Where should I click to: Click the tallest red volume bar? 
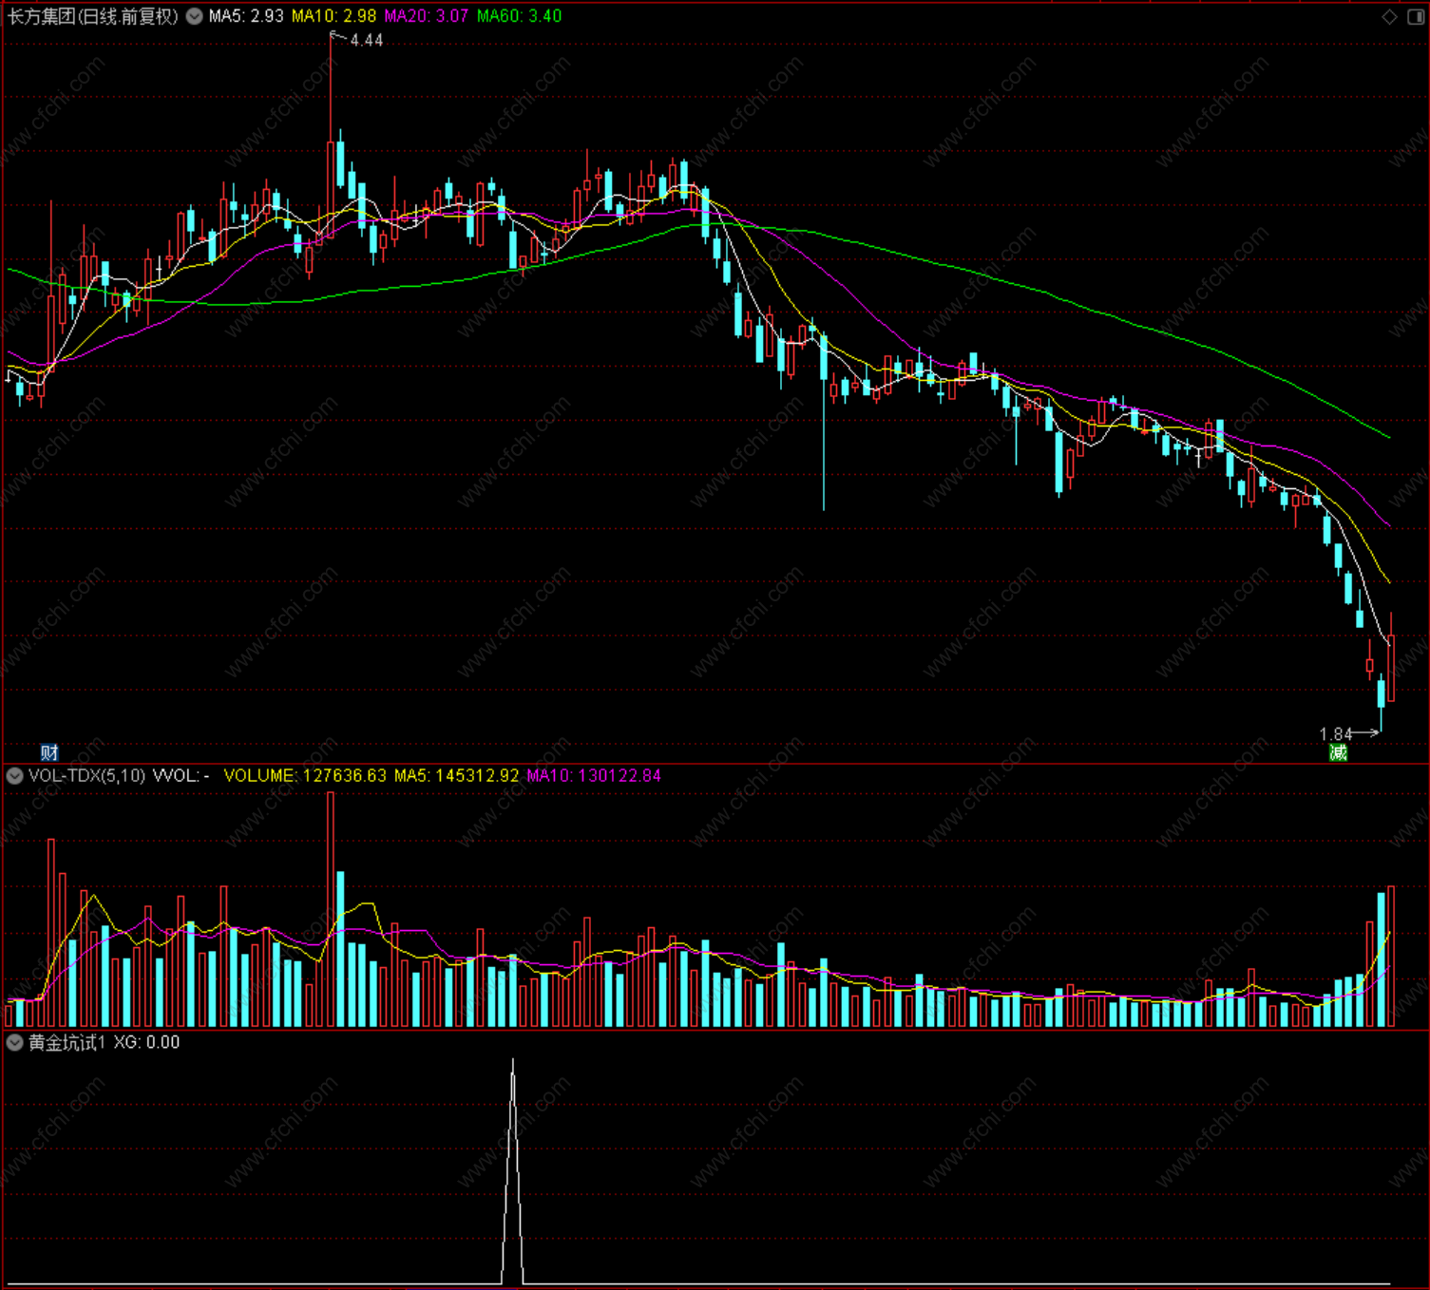[x=331, y=909]
